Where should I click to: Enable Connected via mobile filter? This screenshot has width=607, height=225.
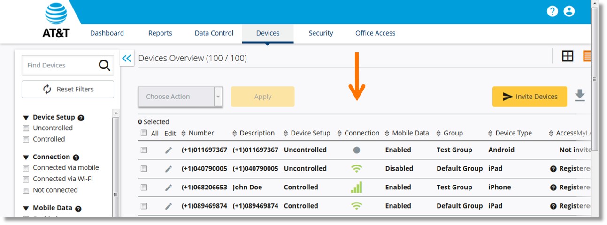[x=26, y=168]
